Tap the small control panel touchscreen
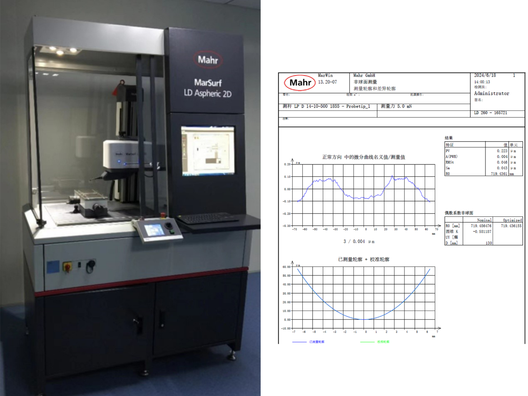 [153, 229]
